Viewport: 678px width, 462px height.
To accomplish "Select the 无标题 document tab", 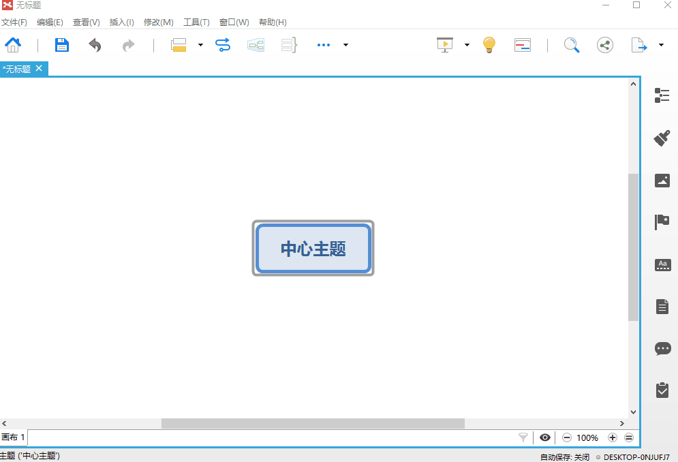I will pos(18,68).
